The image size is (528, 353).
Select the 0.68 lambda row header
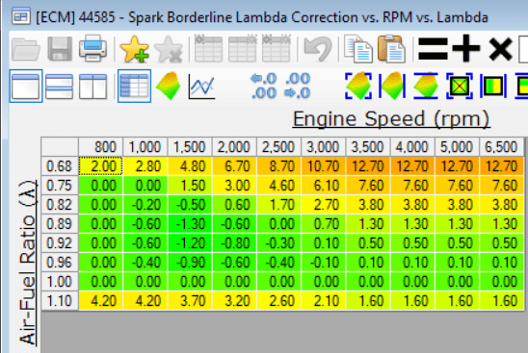(x=60, y=166)
